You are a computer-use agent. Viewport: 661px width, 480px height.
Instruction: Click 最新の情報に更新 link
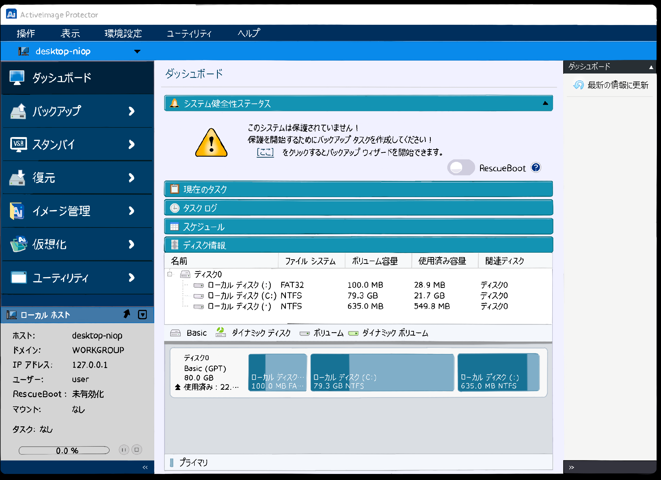618,85
